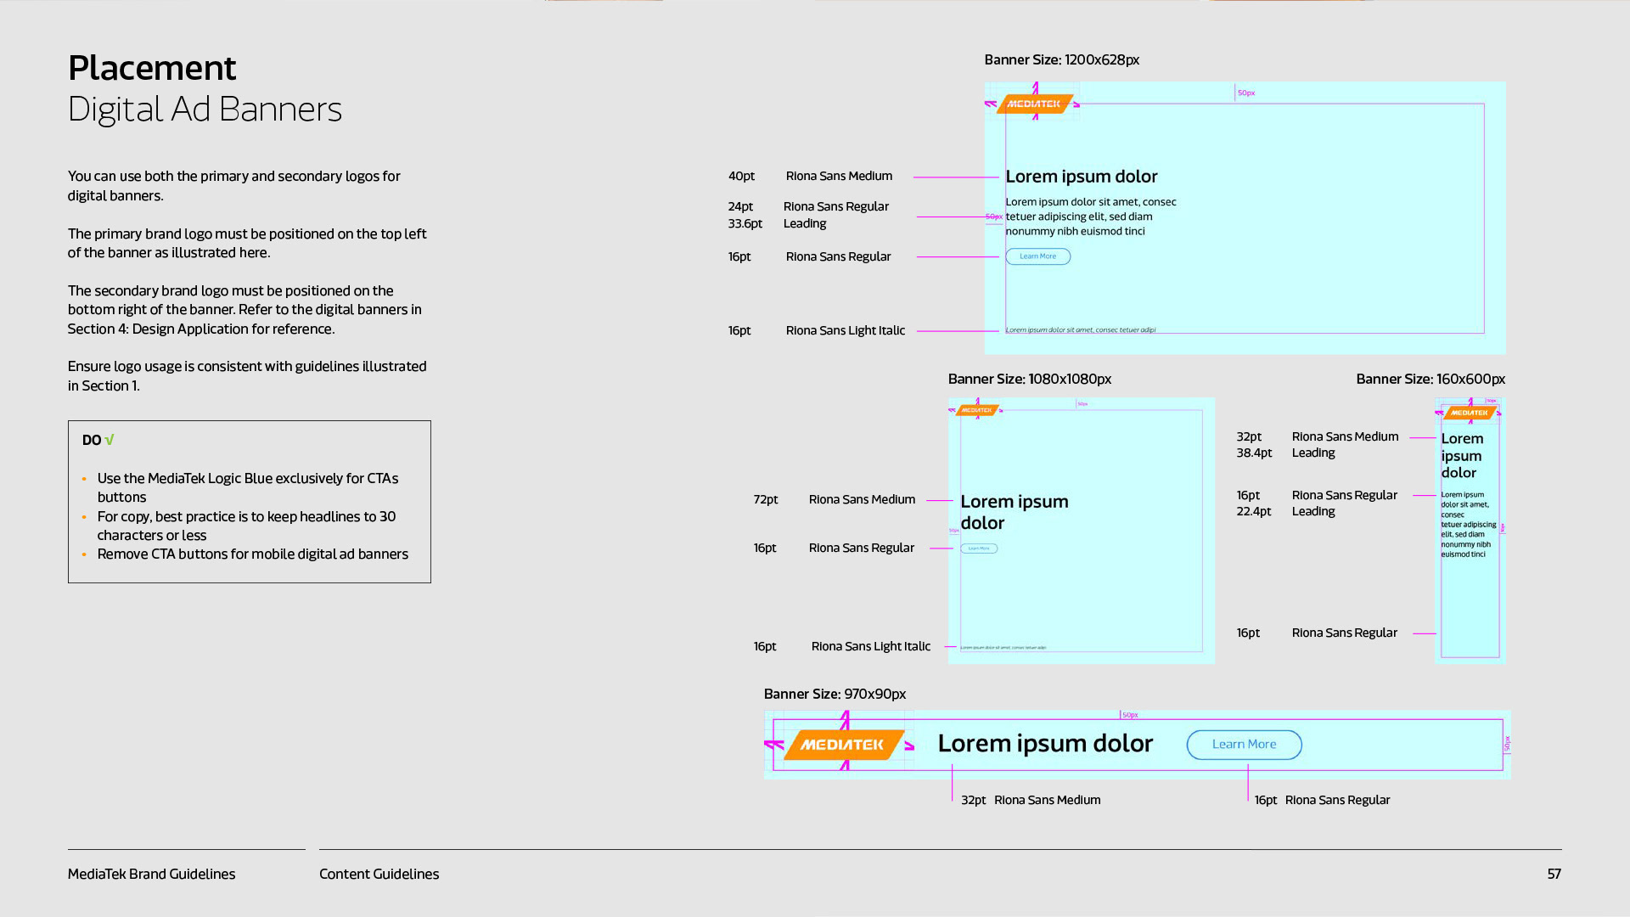Click the 160x600 skyscraper banner mockup

(1470, 531)
